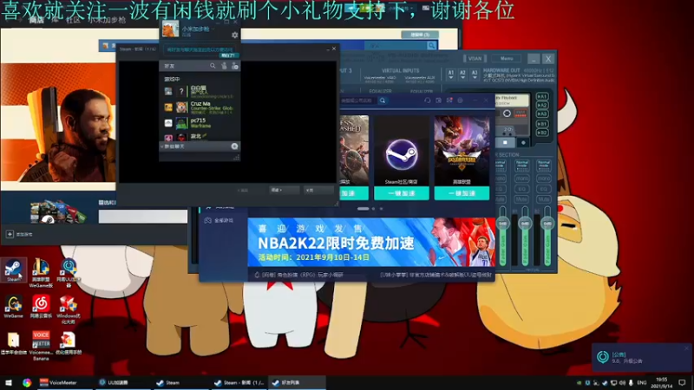Image resolution: width=694 pixels, height=390 pixels.
Task: Click the close button in Steam news footer
Action: [318, 190]
